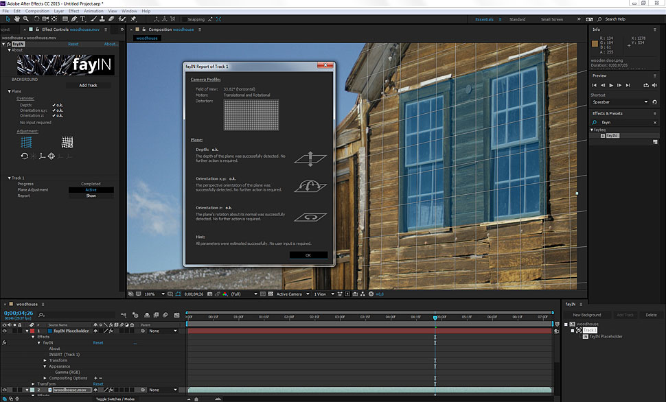The image size is (666, 402).
Task: Open the Graph Editor icon in timeline
Action: 176,315
